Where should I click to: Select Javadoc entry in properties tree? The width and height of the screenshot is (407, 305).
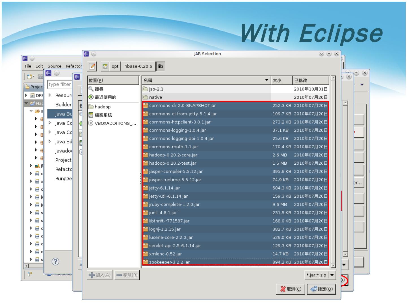click(x=64, y=151)
